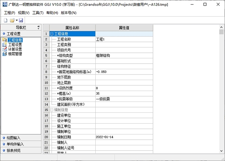This screenshot has height=161, width=225.
Task: Click the 檐高 value cell 35
Action: coord(124,94)
